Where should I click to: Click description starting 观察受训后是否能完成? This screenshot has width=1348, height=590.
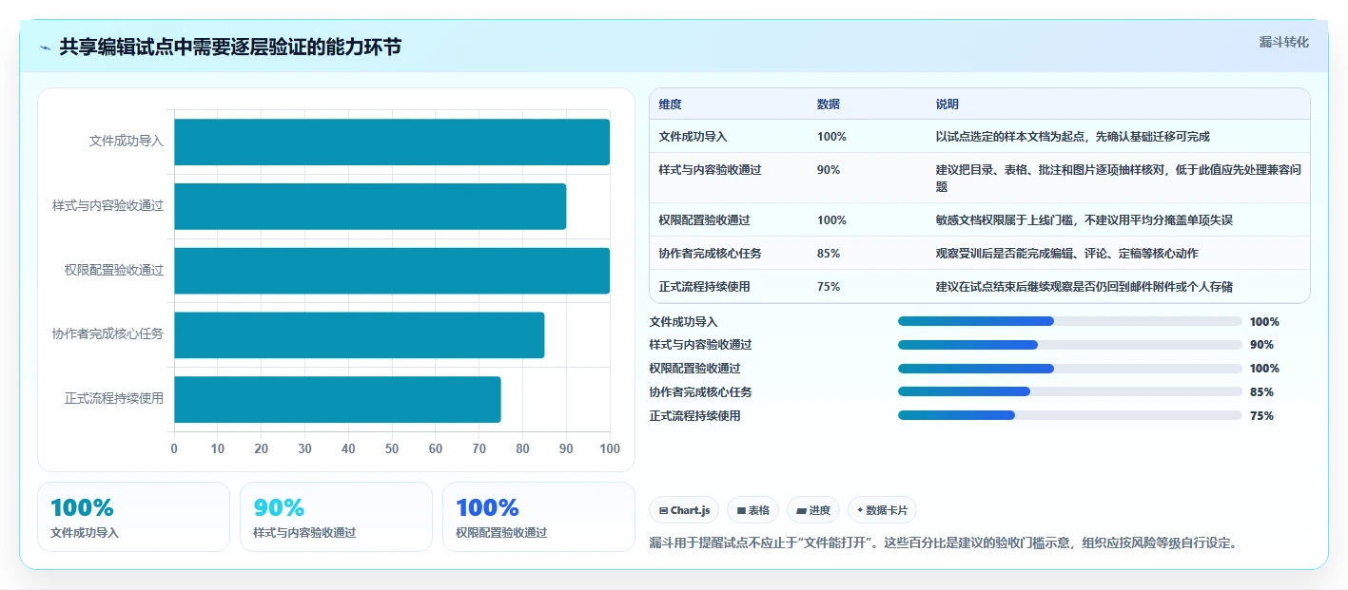coord(1067,254)
